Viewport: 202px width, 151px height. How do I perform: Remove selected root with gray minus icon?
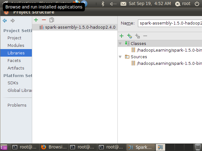145,36
